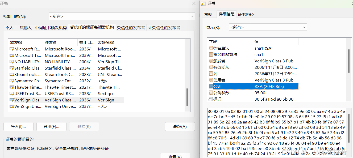Click the friendly name VeriSign cell
Image resolution: width=353 pixels, height=158 pixels.
(x=106, y=100)
